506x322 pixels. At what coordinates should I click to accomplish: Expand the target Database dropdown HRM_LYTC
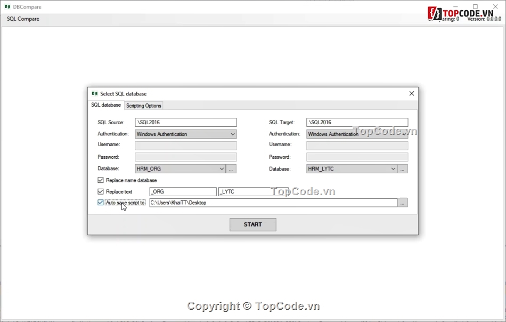pos(352,168)
